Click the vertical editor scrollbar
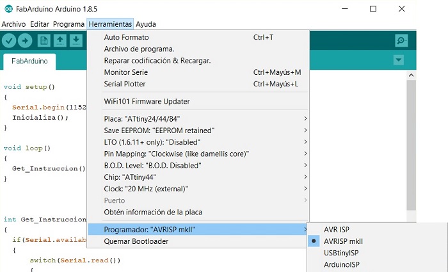Image resolution: width=448 pixels, height=272 pixels. (411, 141)
